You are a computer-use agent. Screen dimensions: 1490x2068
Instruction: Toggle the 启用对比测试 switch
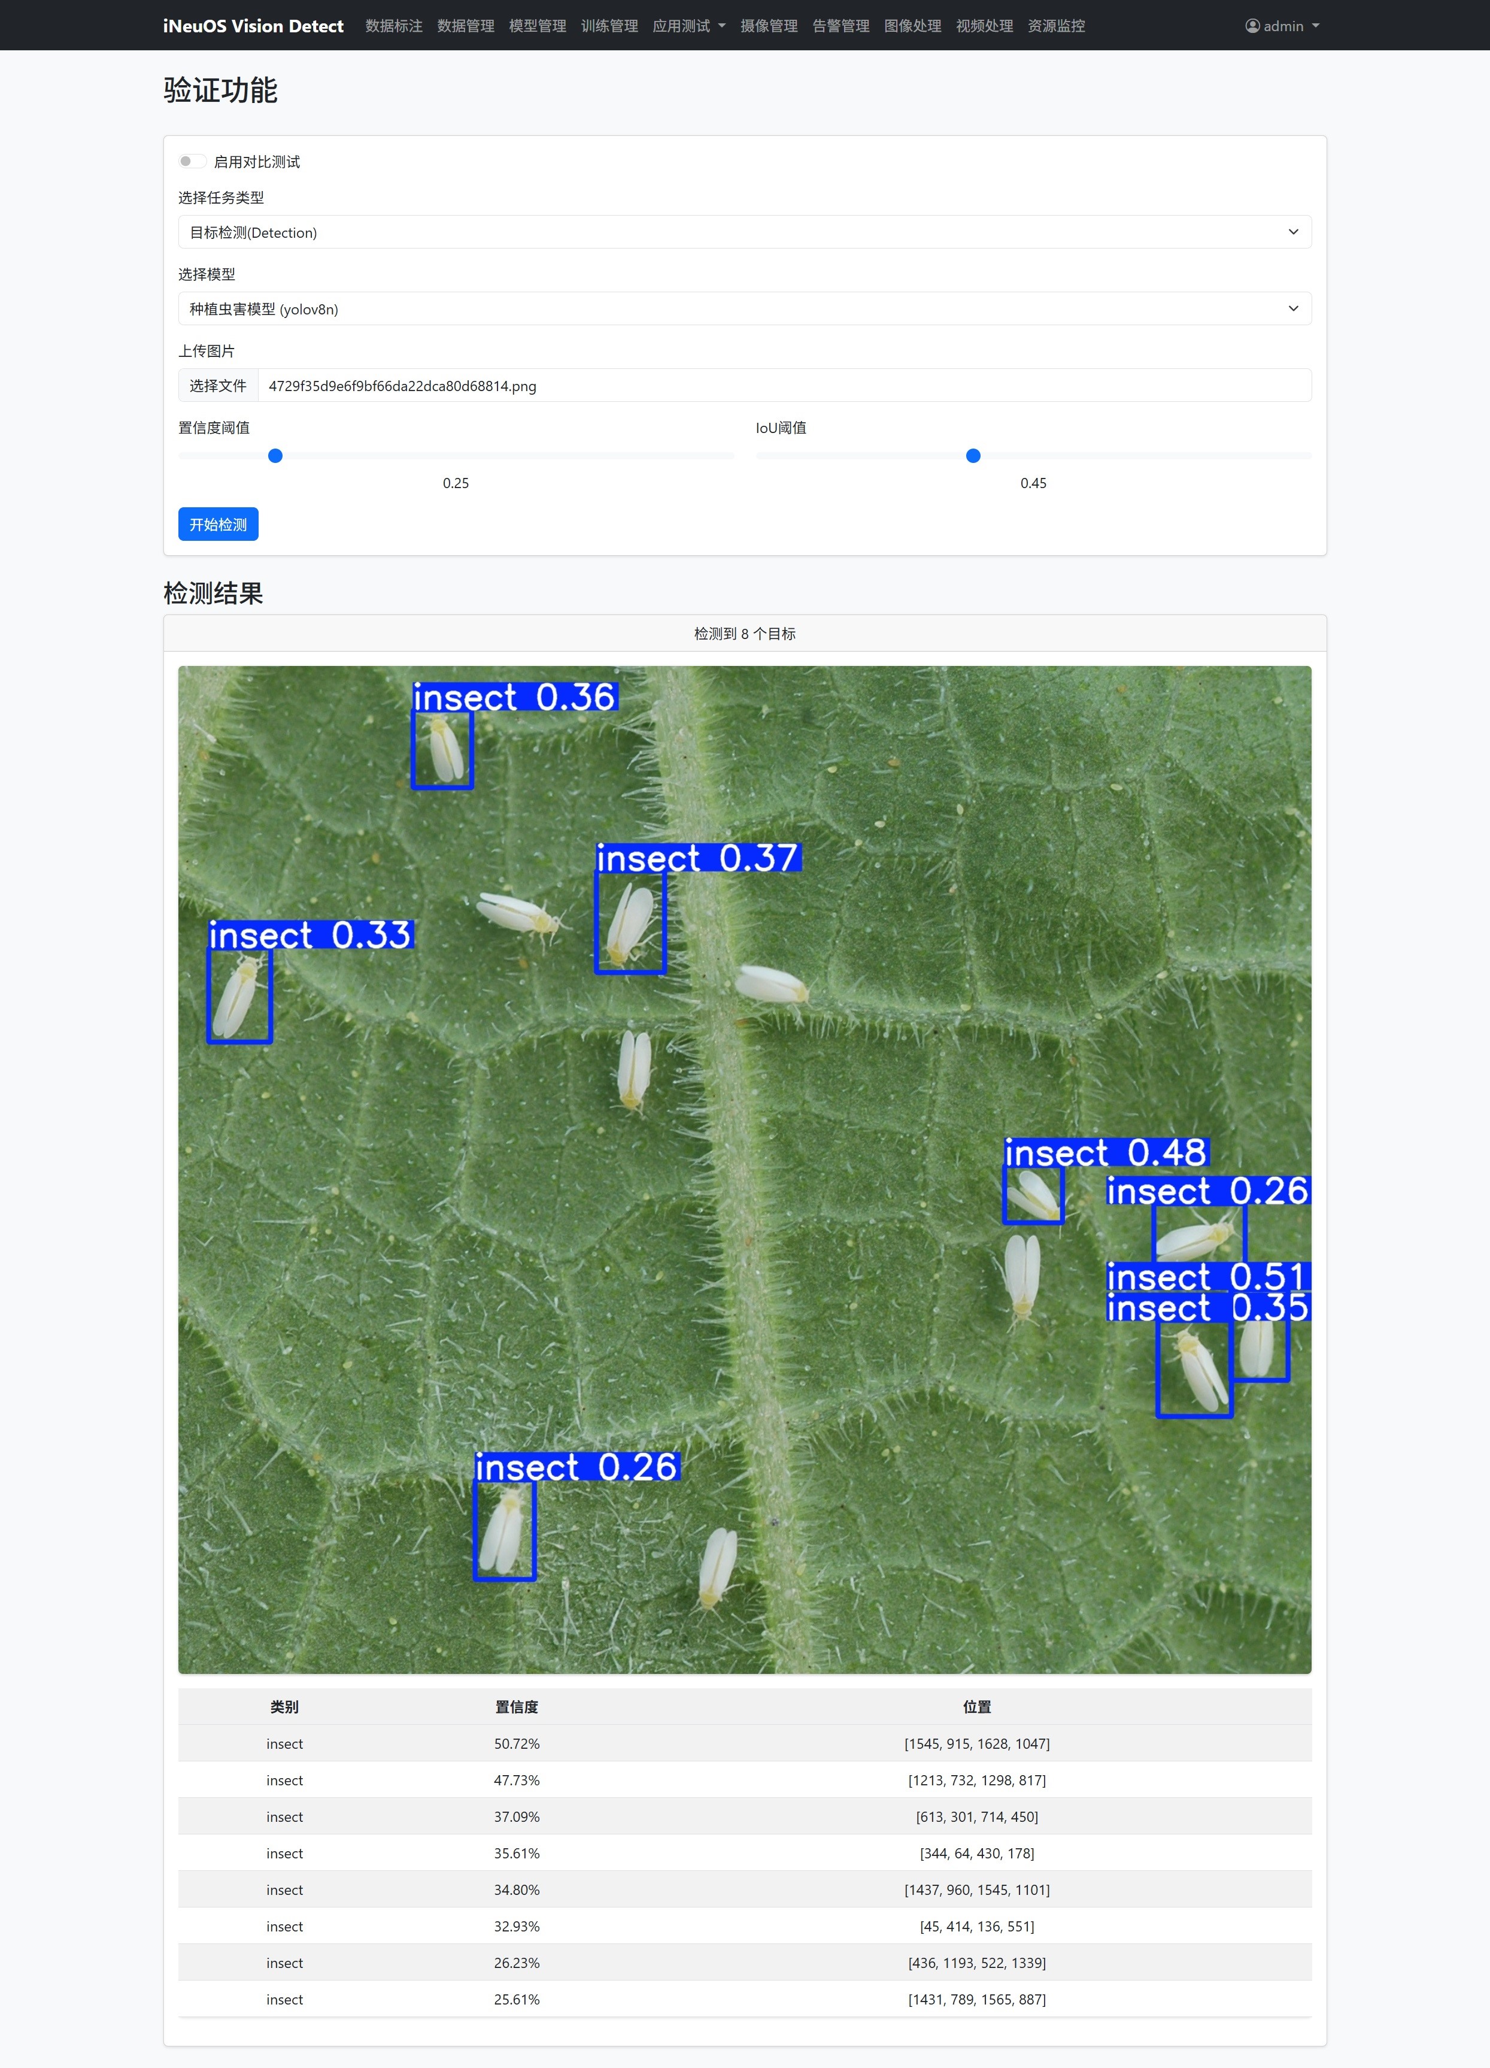tap(192, 161)
